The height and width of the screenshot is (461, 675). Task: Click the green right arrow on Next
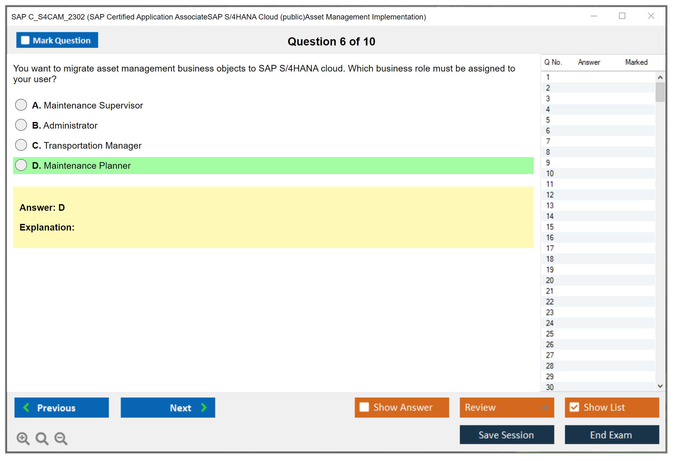[204, 407]
